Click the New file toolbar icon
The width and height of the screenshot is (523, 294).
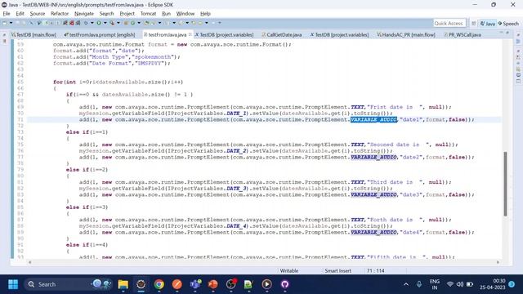tap(5, 23)
